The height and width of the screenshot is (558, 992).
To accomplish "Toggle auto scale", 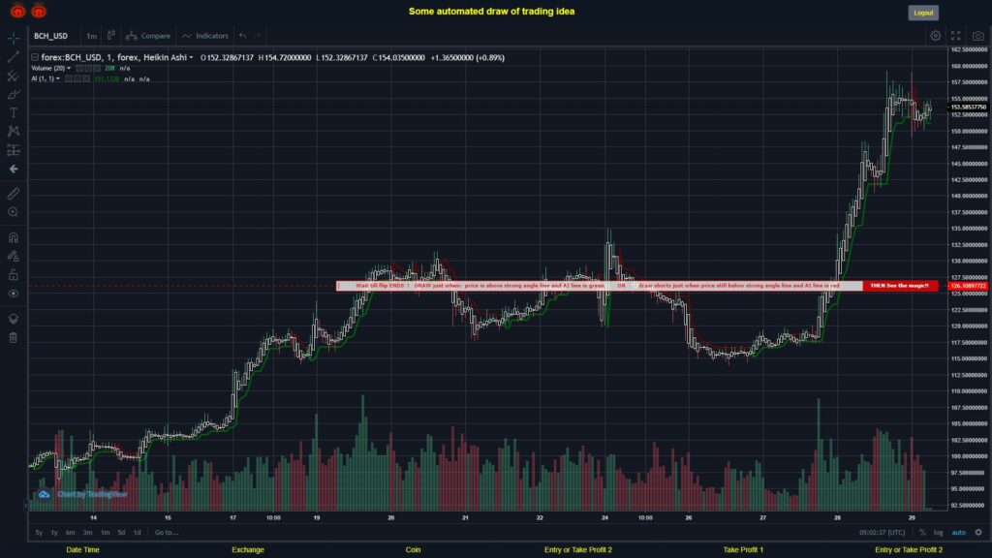I will (x=958, y=532).
